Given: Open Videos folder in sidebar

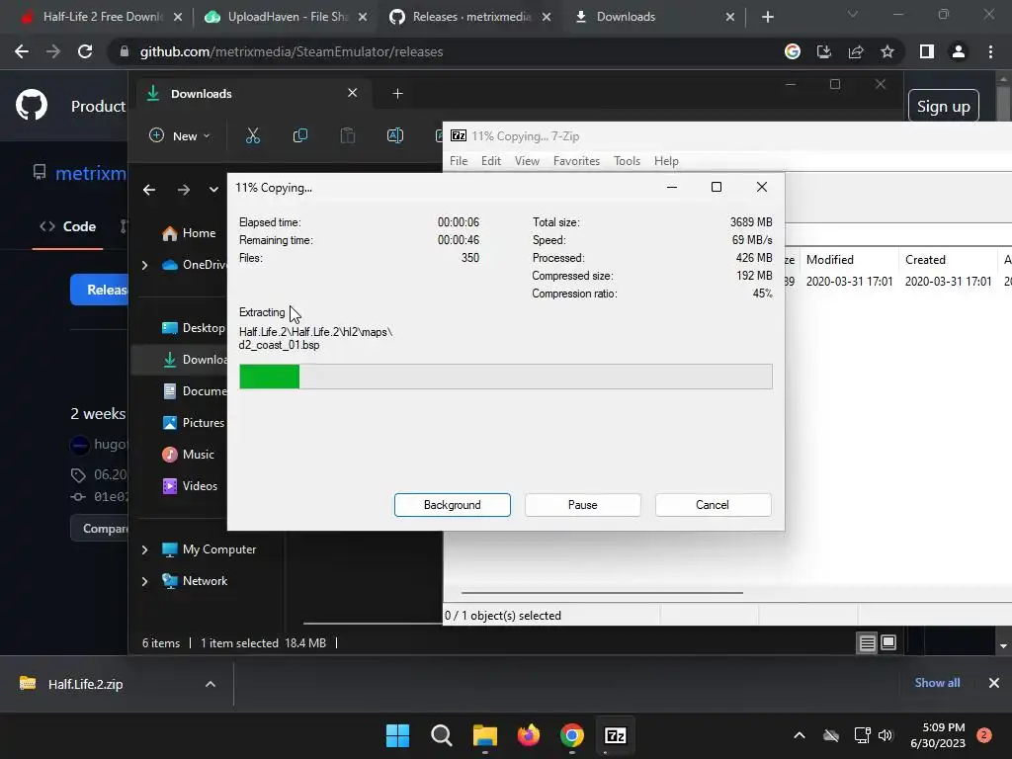Looking at the screenshot, I should pos(190,486).
